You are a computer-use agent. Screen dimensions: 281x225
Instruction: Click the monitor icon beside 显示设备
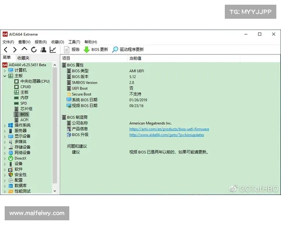pyautogui.click(x=11, y=136)
